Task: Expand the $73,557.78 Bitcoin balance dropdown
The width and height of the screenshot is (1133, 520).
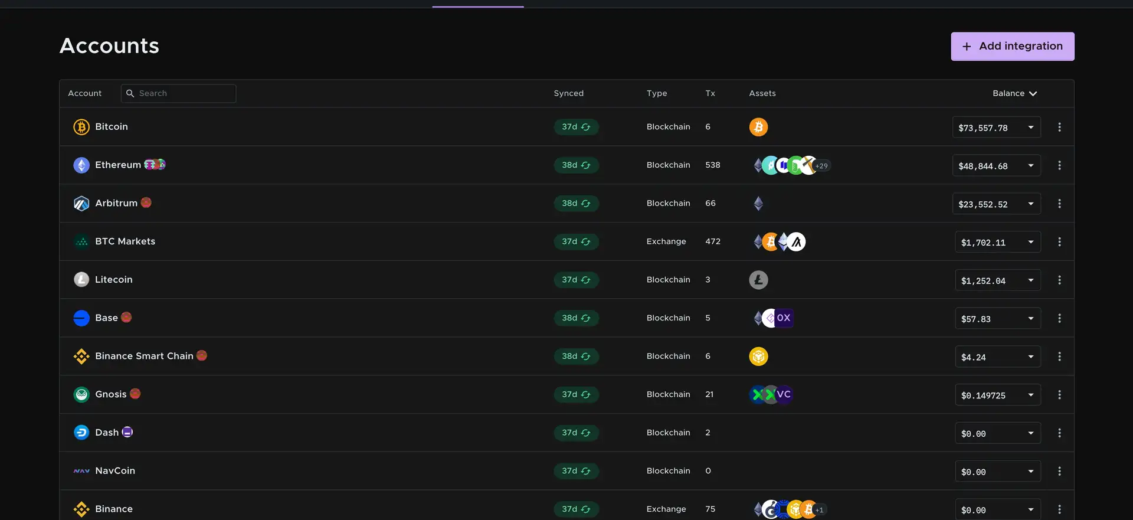Action: point(1030,127)
